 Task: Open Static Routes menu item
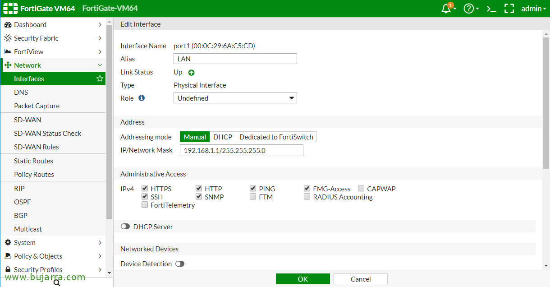point(53,161)
